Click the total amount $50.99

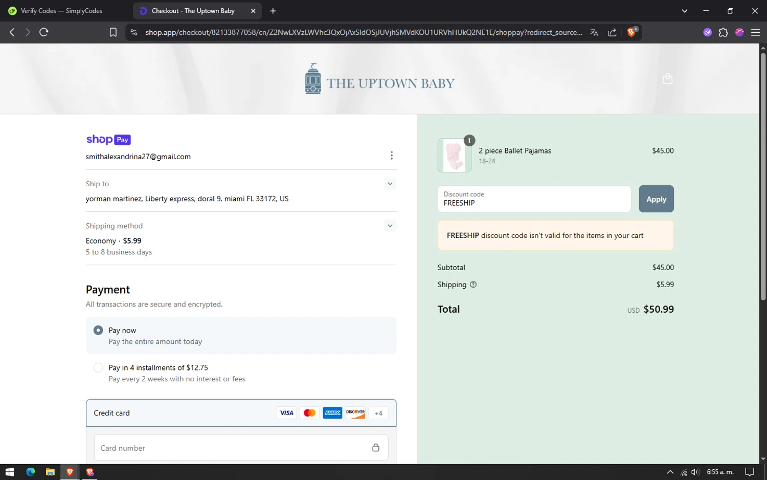pyautogui.click(x=659, y=309)
